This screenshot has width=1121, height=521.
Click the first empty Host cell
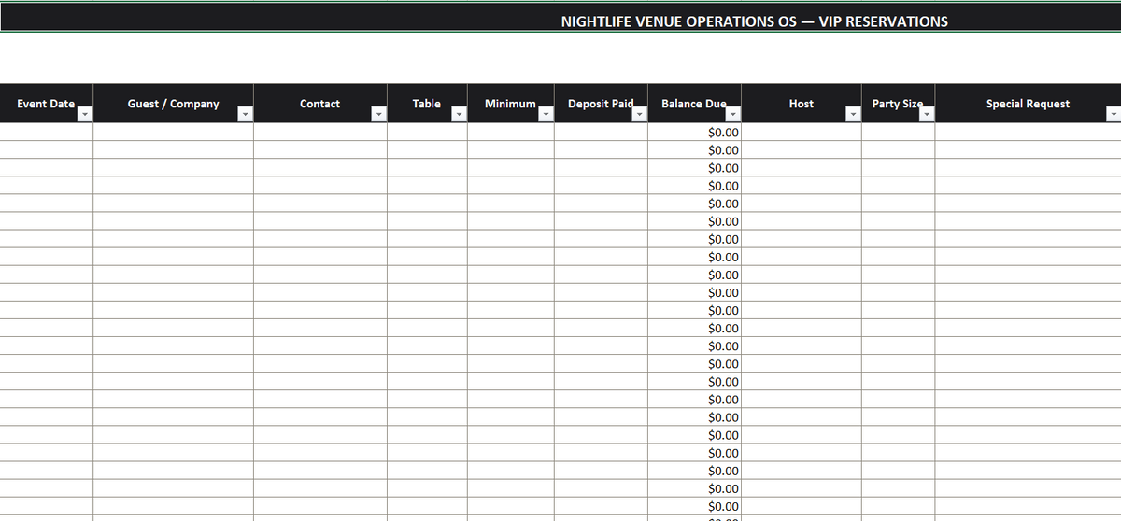(x=802, y=133)
